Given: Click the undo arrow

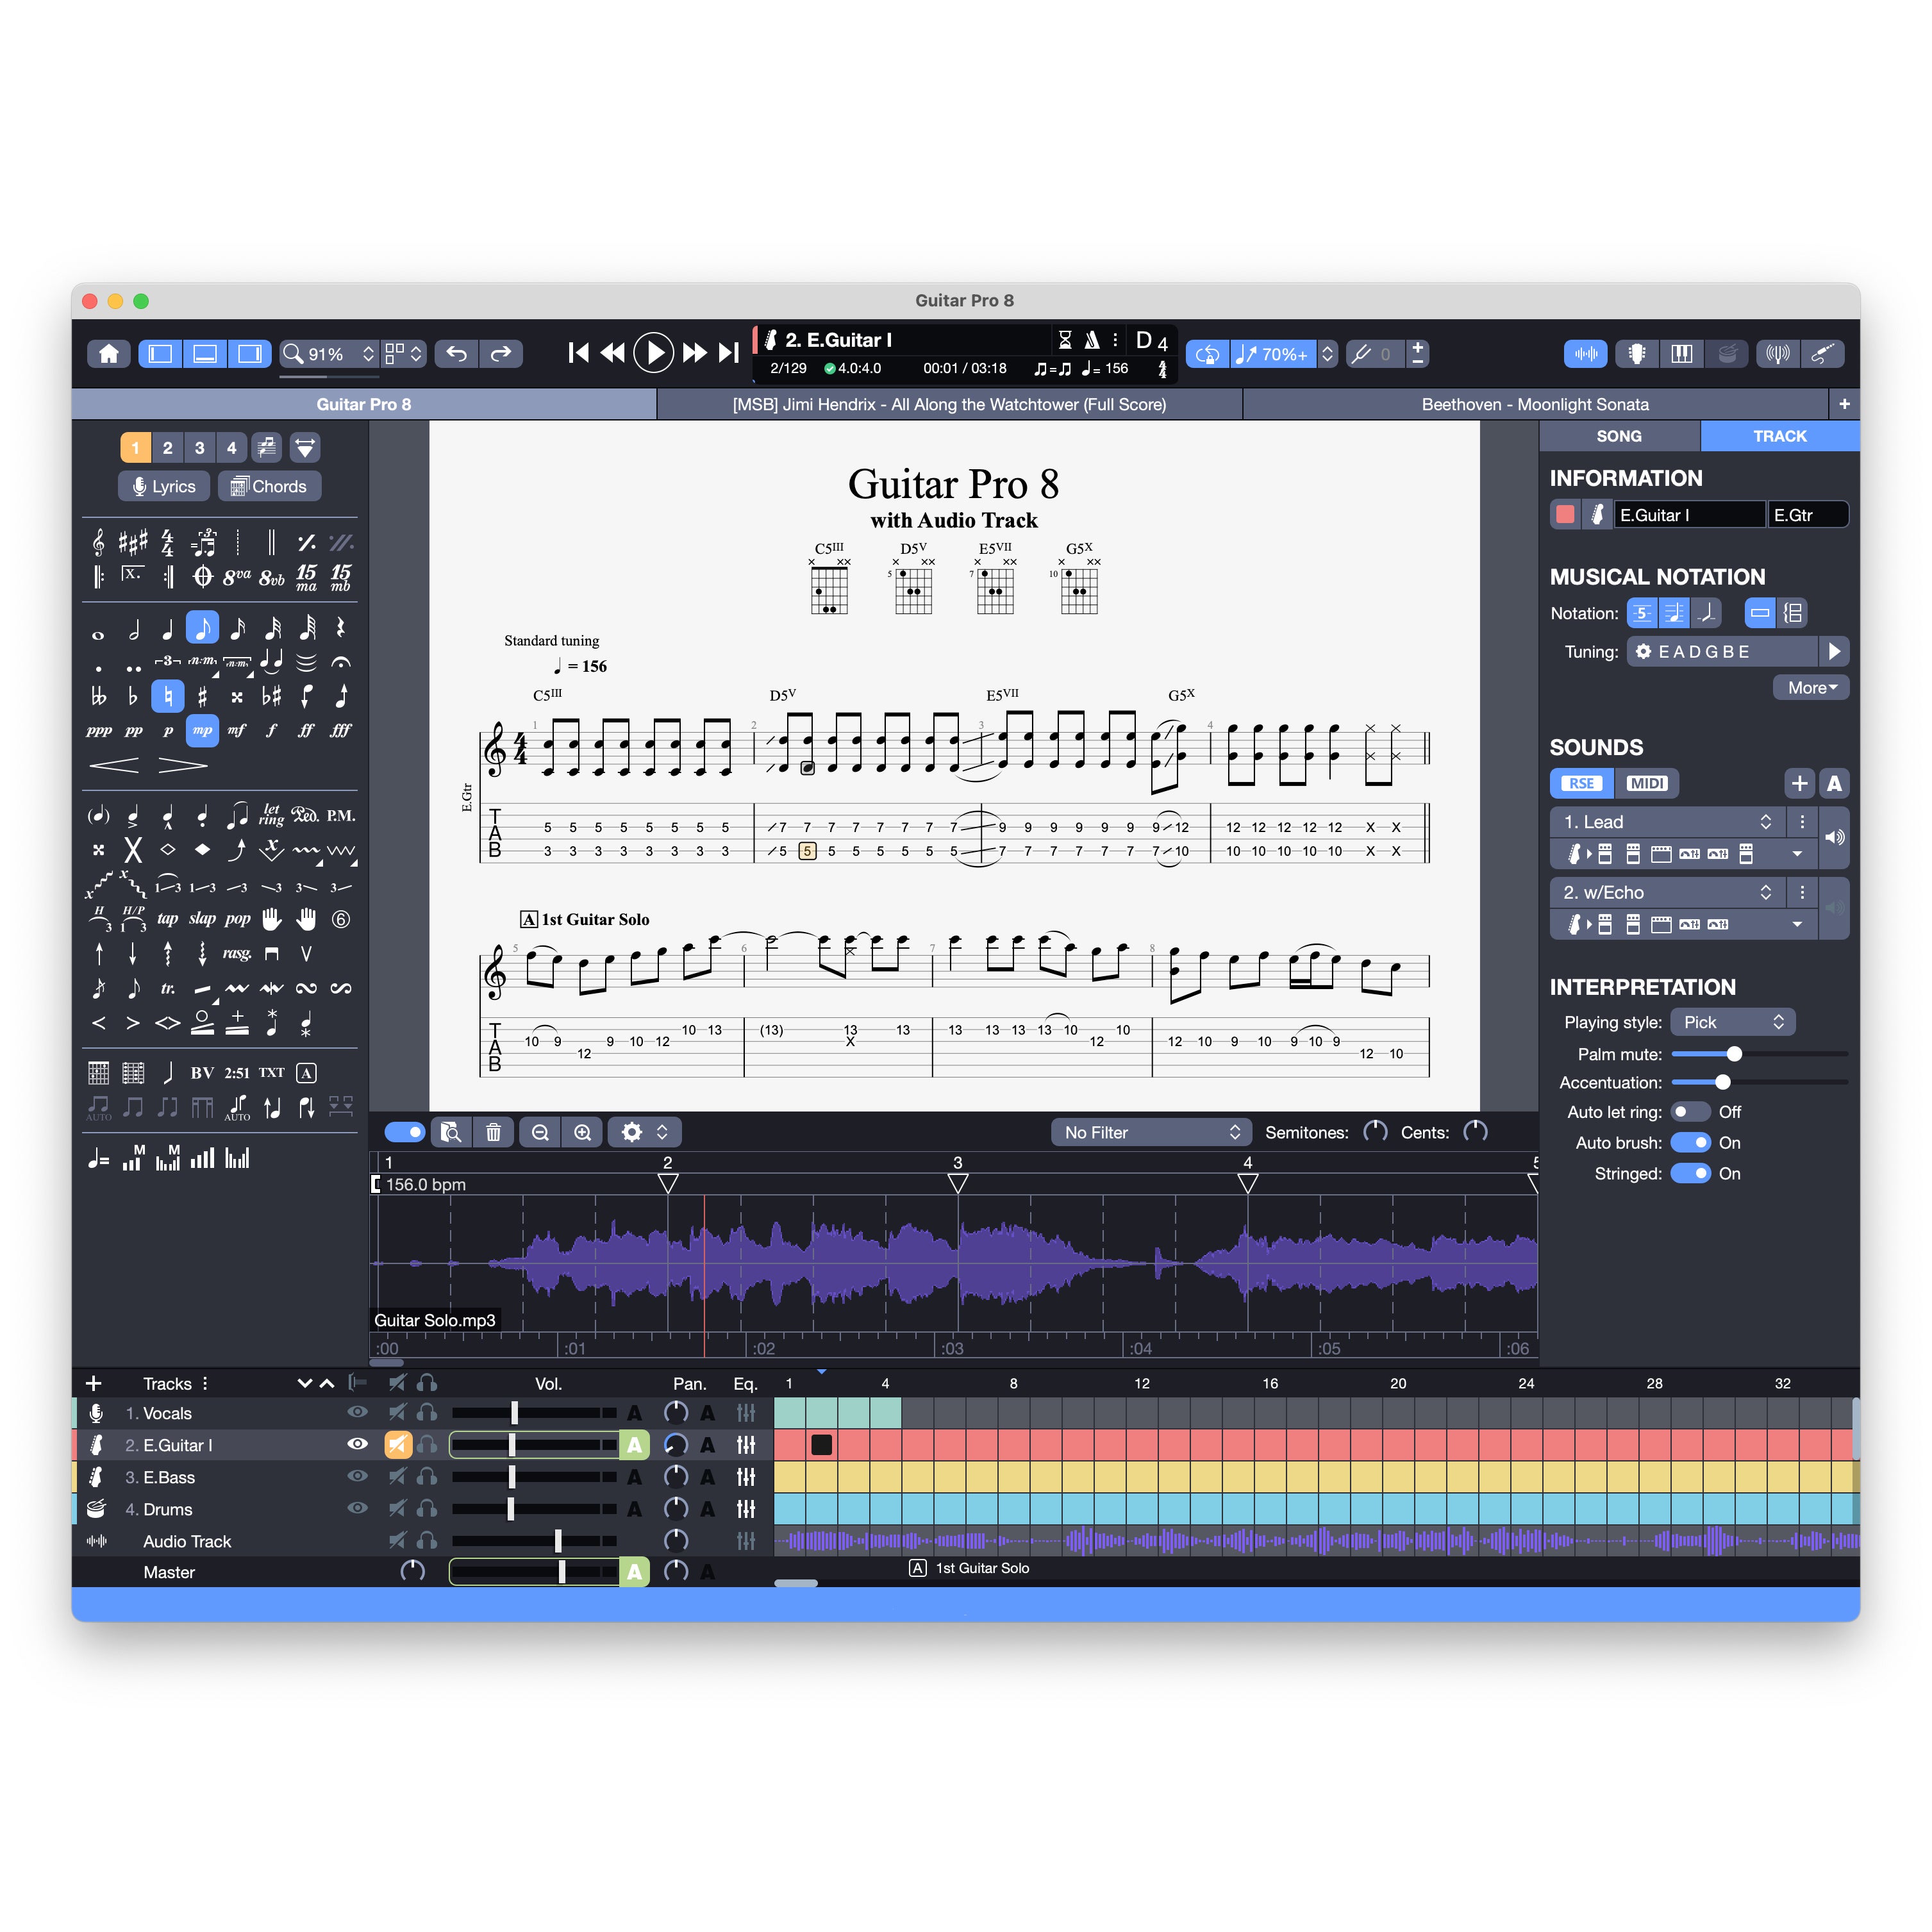Looking at the screenshot, I should click(456, 353).
